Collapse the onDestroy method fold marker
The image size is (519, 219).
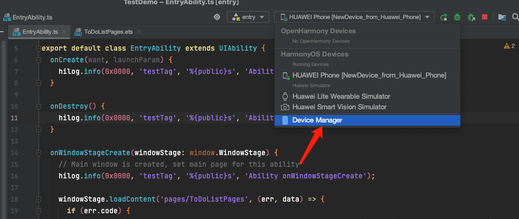point(39,107)
